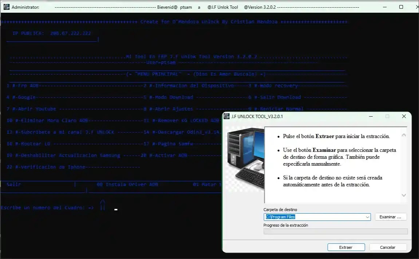Click '00 Instala Driver ADB' in the console footer

click(127, 184)
